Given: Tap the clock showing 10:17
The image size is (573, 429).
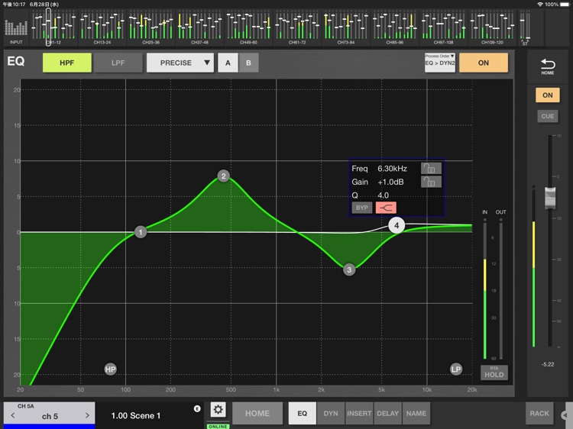Looking at the screenshot, I should point(14,4).
